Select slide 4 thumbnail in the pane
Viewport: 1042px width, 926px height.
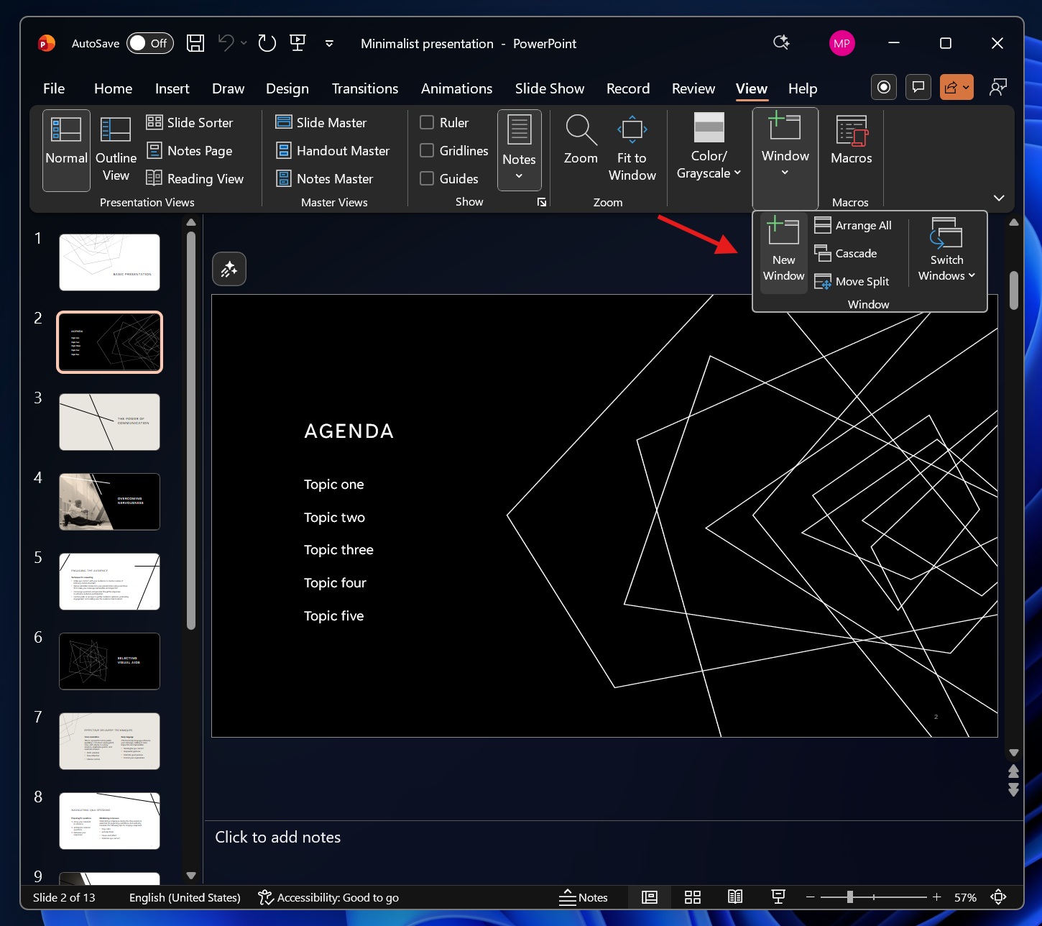click(x=109, y=501)
